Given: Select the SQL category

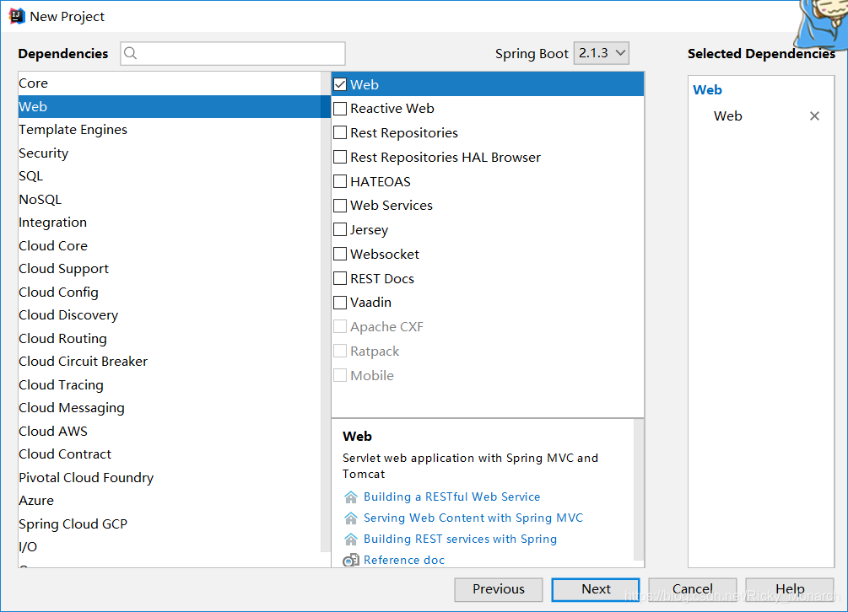Looking at the screenshot, I should (170, 176).
